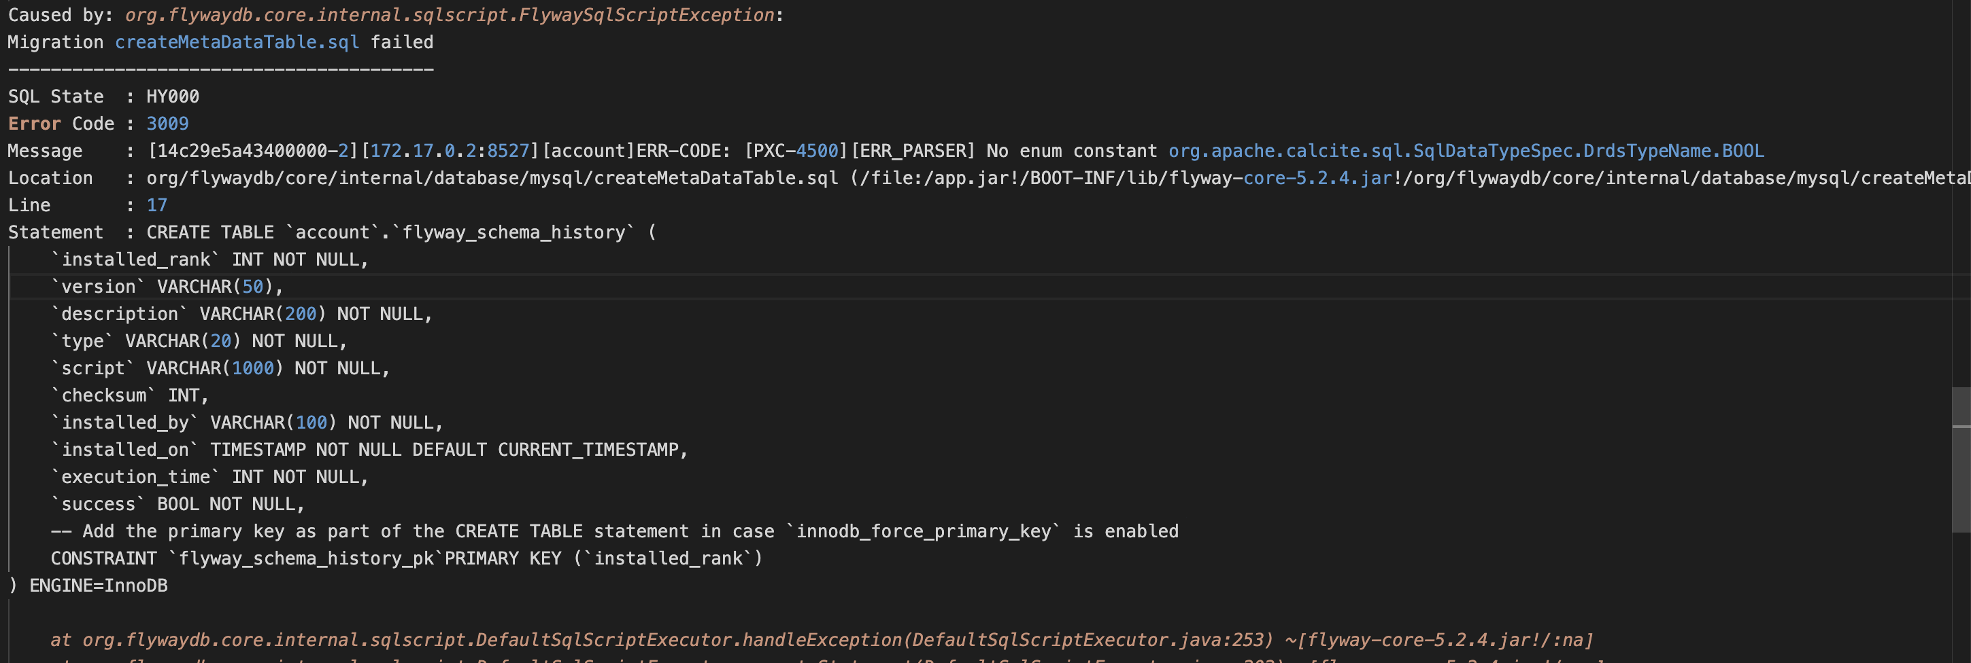Click the Error Code value 3009

tap(167, 124)
